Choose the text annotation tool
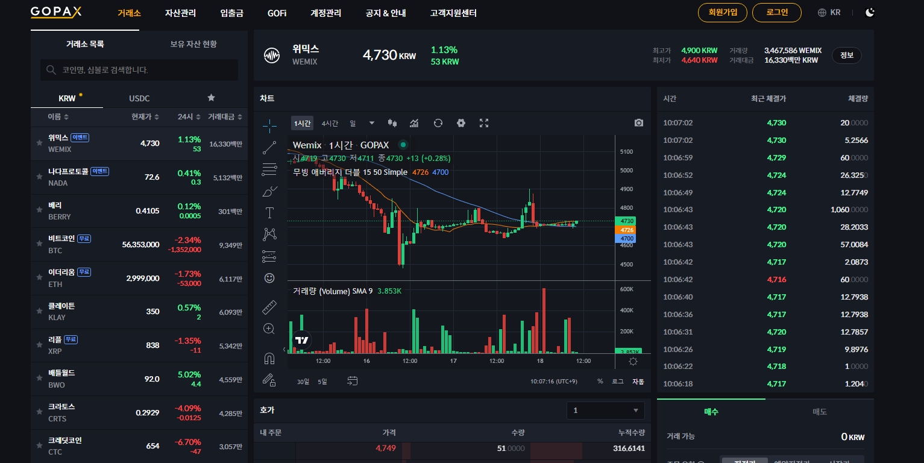This screenshot has height=463, width=924. pos(269,213)
